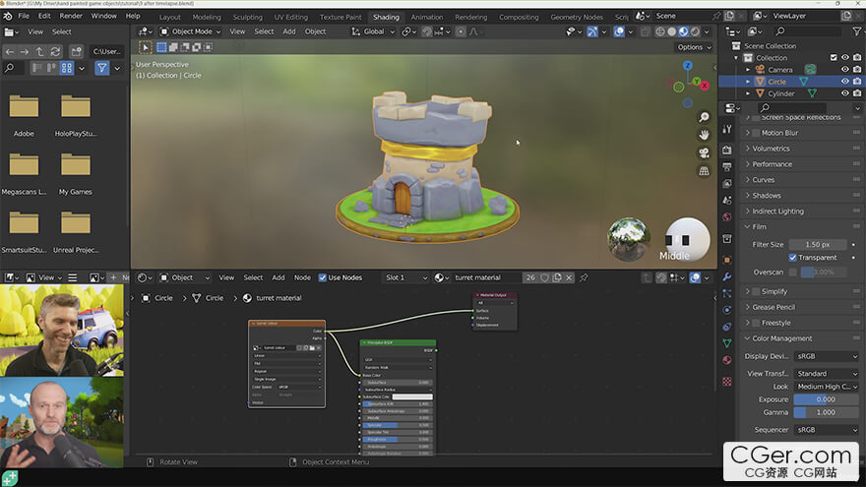The image size is (866, 487).
Task: Click the zoom magnifier icon in the viewport
Action: pos(705,116)
